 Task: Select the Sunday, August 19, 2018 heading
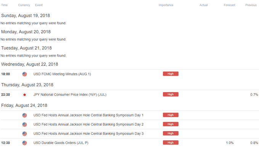point(26,16)
